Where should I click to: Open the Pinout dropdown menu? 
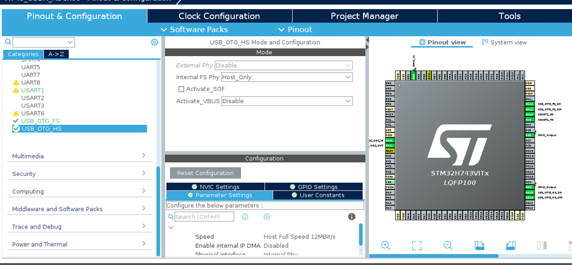[295, 30]
